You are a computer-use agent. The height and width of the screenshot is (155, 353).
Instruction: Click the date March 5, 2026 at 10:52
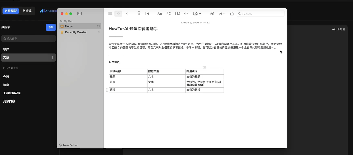point(195,23)
